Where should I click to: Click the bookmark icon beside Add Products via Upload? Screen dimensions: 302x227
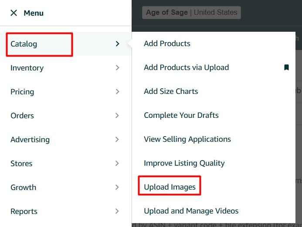(x=286, y=67)
